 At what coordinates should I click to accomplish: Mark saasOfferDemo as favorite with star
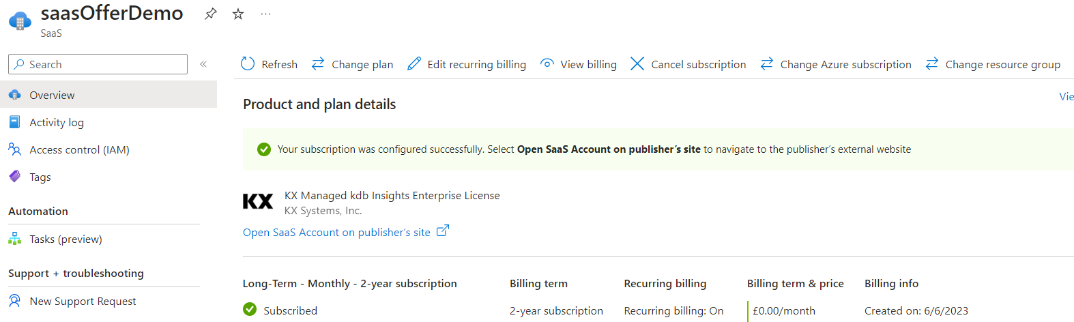(x=238, y=14)
